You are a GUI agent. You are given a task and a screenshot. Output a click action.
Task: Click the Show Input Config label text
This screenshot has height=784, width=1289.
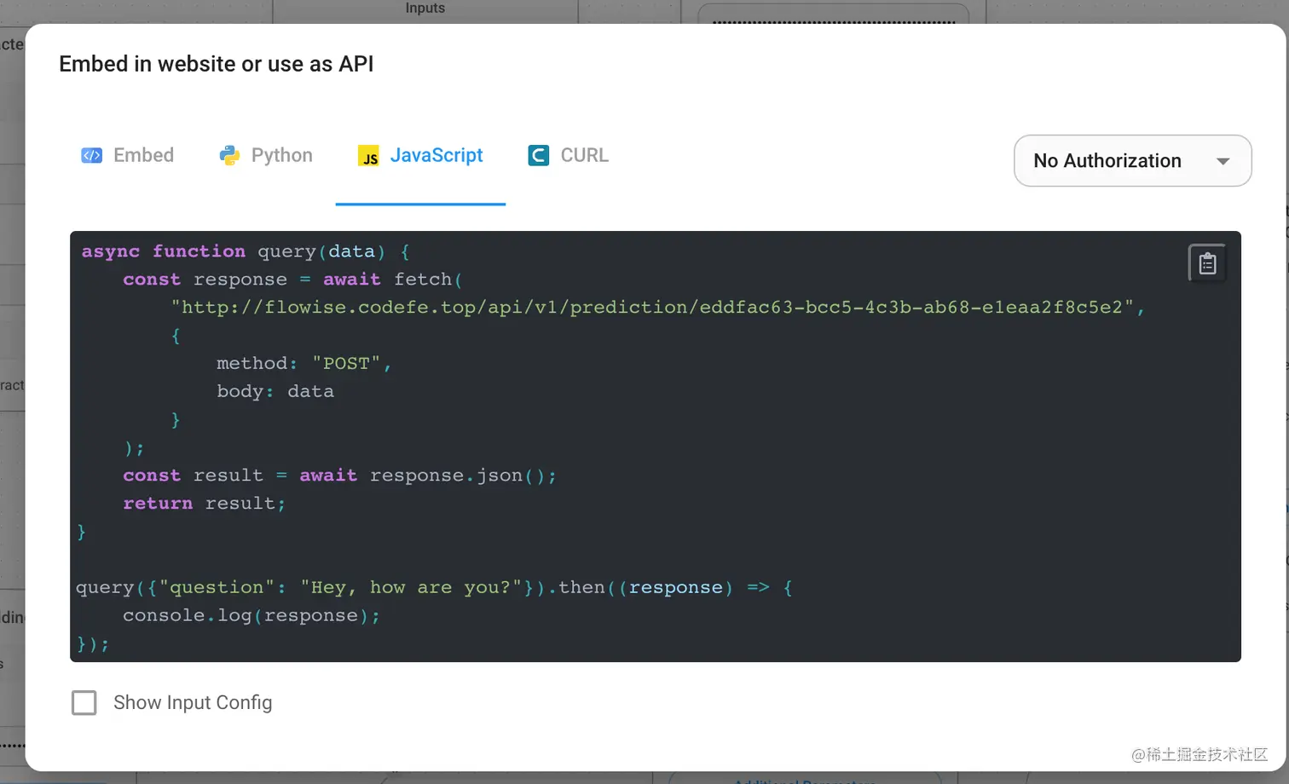193,703
